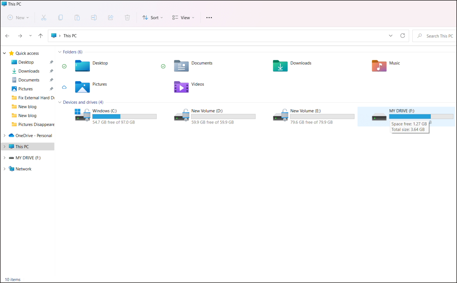This screenshot has width=457, height=283.
Task: Click the Copy icon in the toolbar
Action: tap(60, 18)
